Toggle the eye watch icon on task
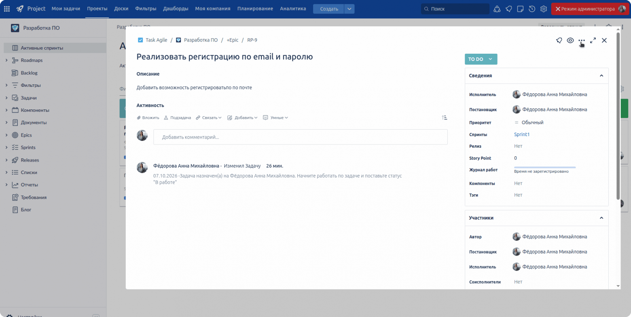Viewport: 631px width, 317px height. 570,40
